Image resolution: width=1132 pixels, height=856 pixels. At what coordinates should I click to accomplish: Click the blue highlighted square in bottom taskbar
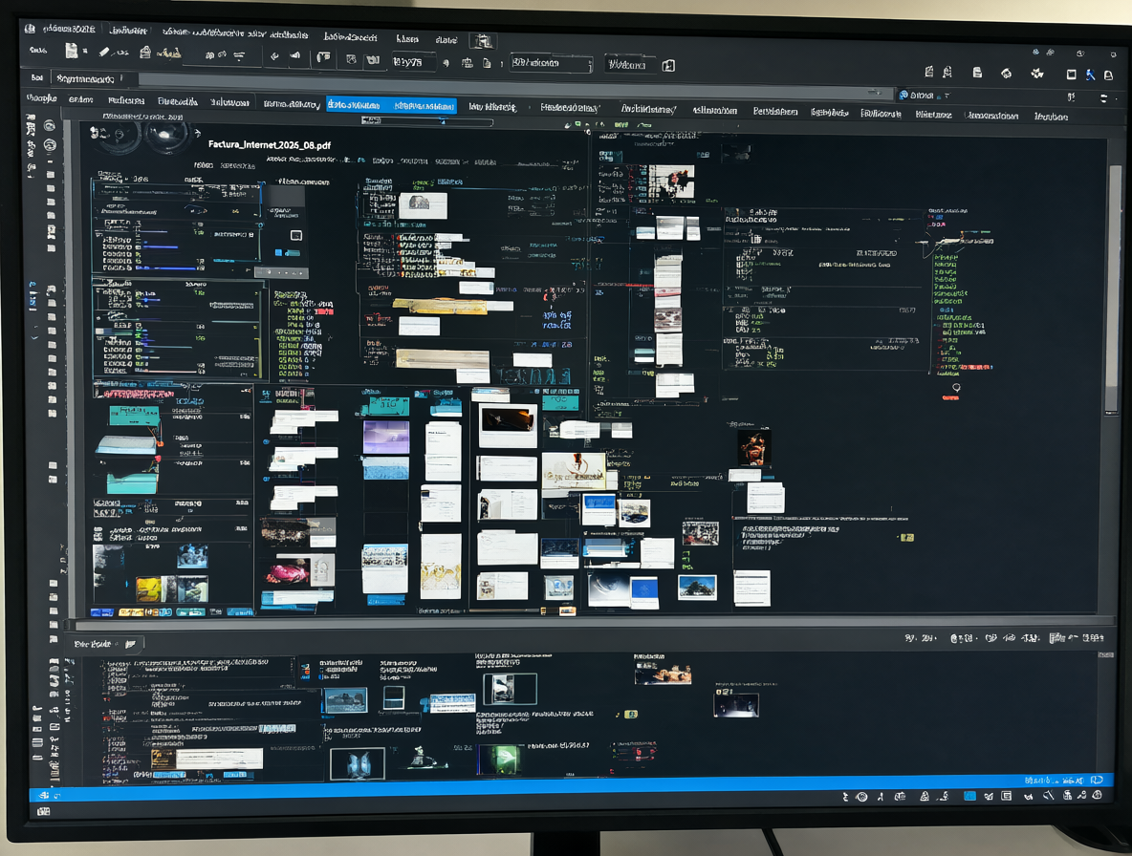tap(969, 796)
